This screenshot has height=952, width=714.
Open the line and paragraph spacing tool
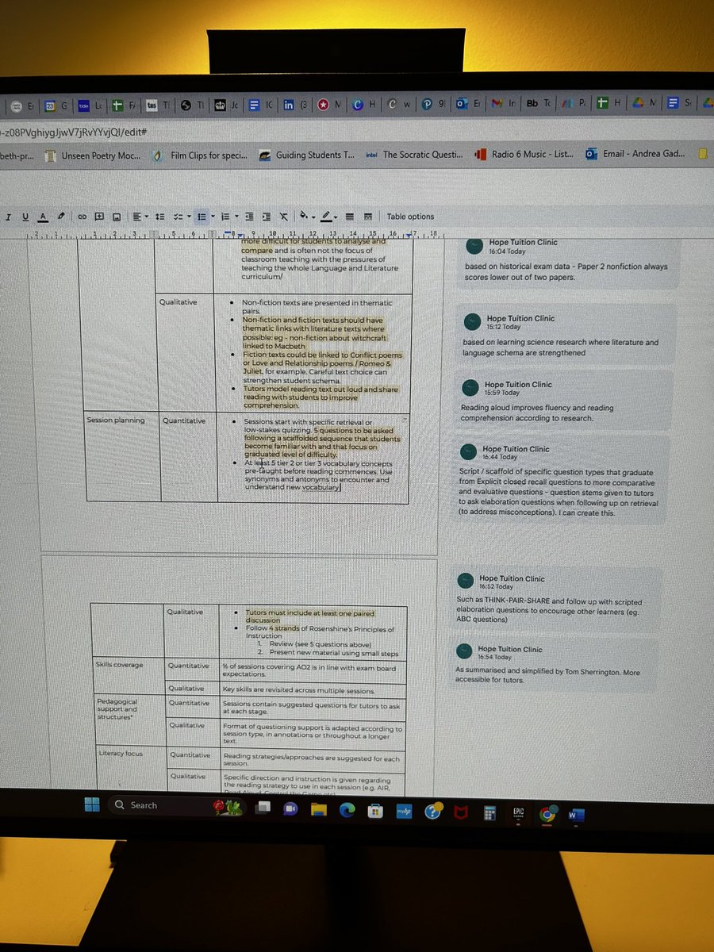[159, 216]
